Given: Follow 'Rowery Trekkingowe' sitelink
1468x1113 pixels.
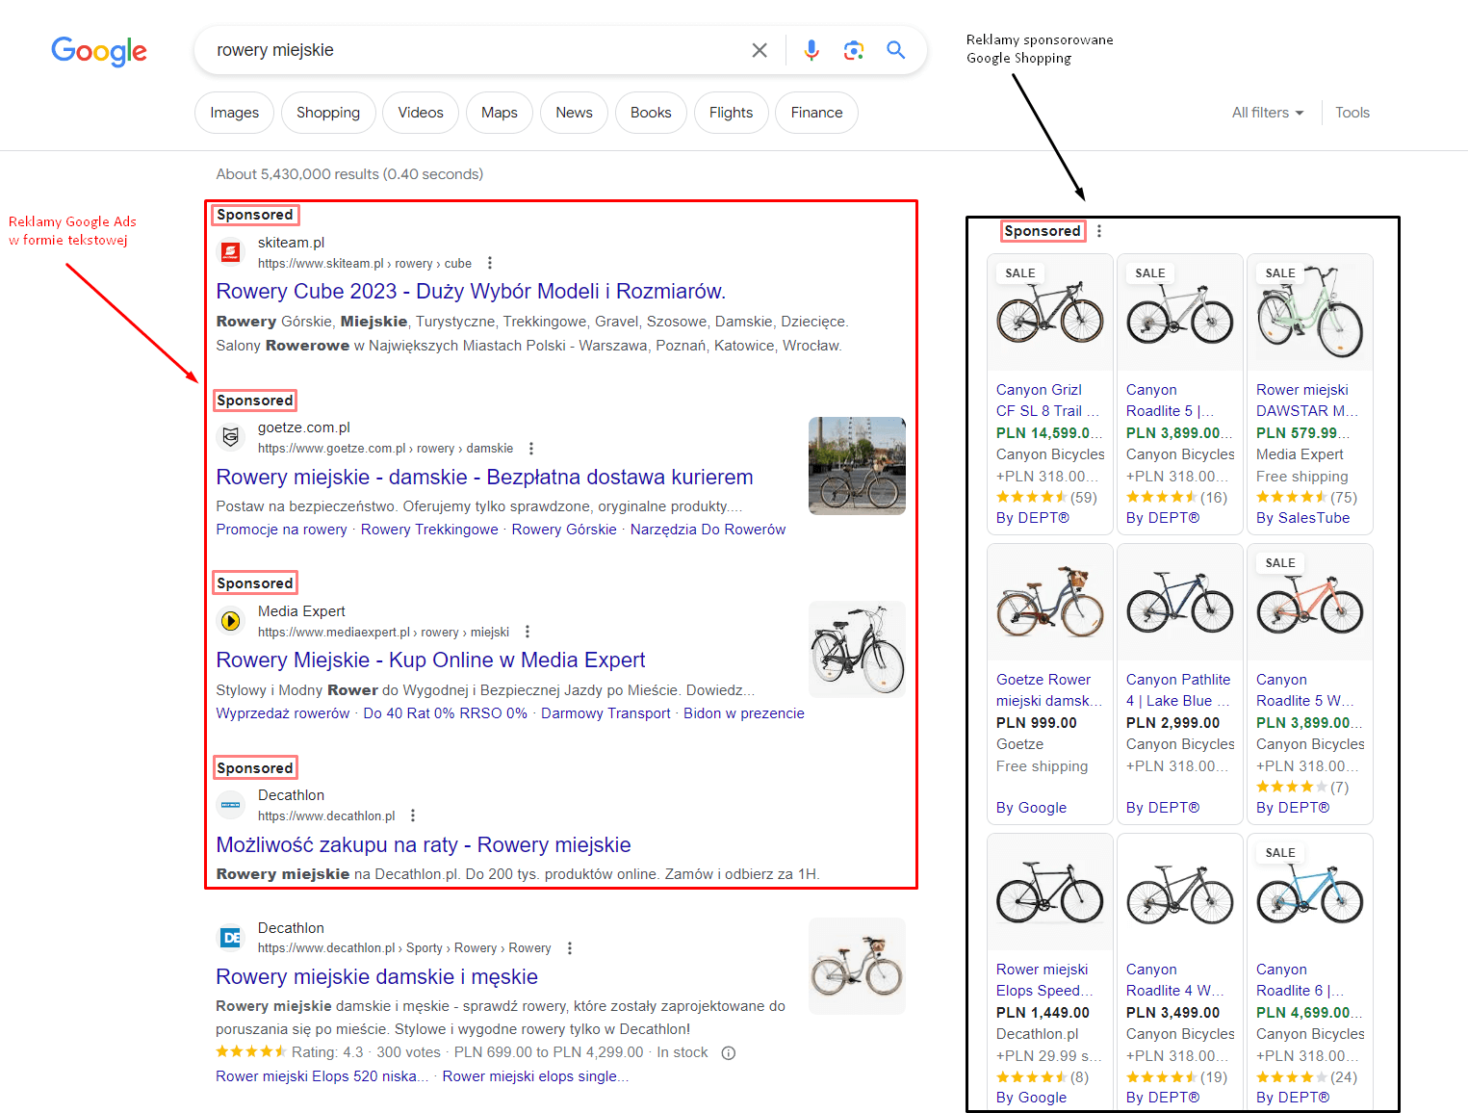Looking at the screenshot, I should click(x=429, y=530).
